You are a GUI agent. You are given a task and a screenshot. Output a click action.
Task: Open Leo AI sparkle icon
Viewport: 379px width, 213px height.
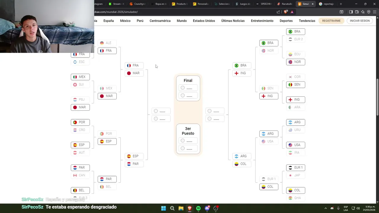tap(363, 12)
